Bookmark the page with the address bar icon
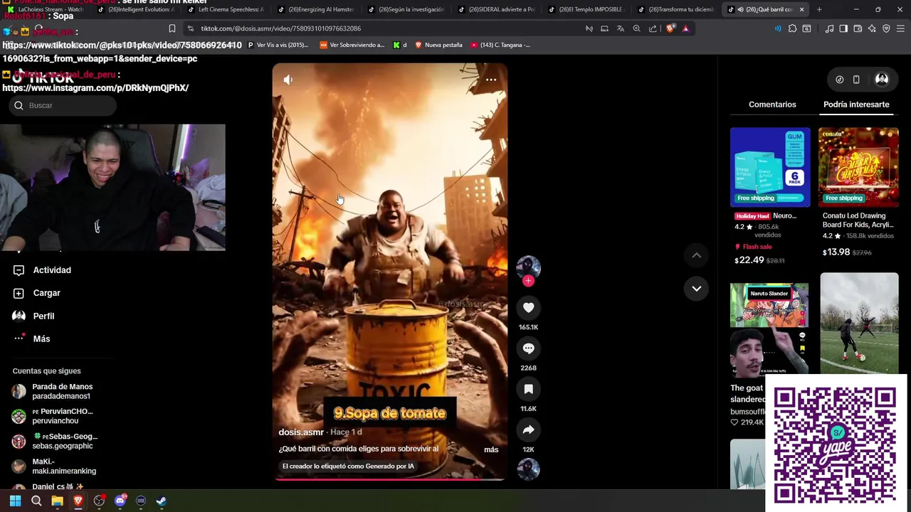Screen dimensions: 911x512 [x=172, y=28]
